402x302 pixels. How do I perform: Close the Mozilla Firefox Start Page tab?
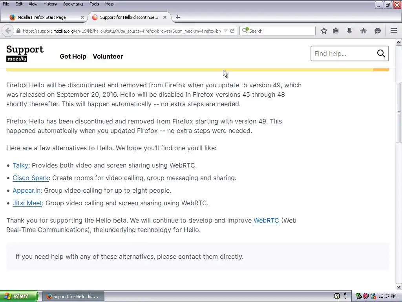click(x=82, y=17)
